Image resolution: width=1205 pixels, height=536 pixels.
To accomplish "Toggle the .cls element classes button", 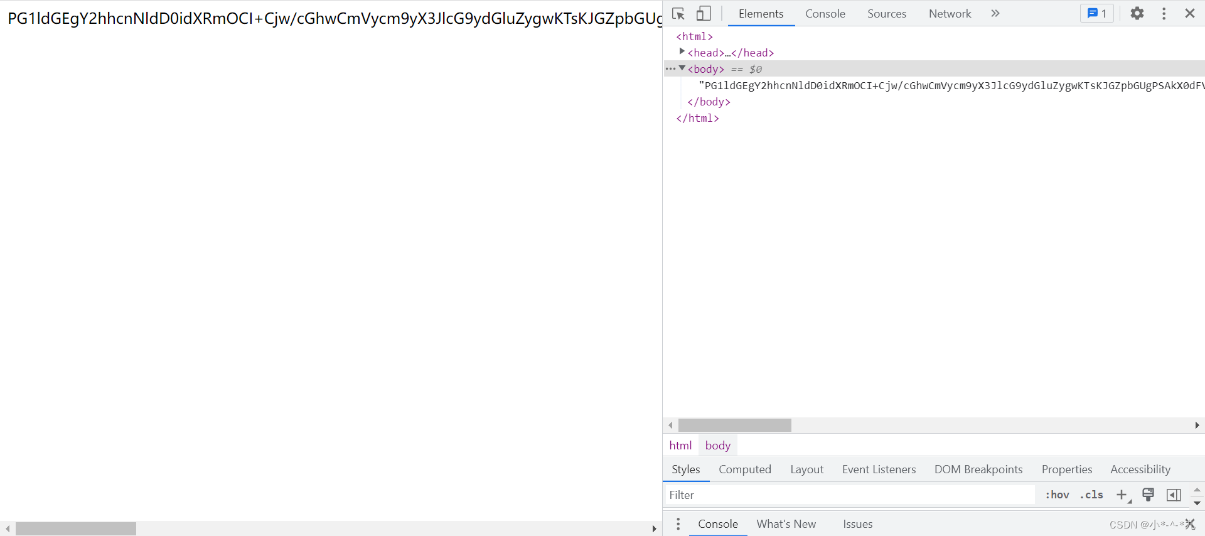I will click(1091, 495).
